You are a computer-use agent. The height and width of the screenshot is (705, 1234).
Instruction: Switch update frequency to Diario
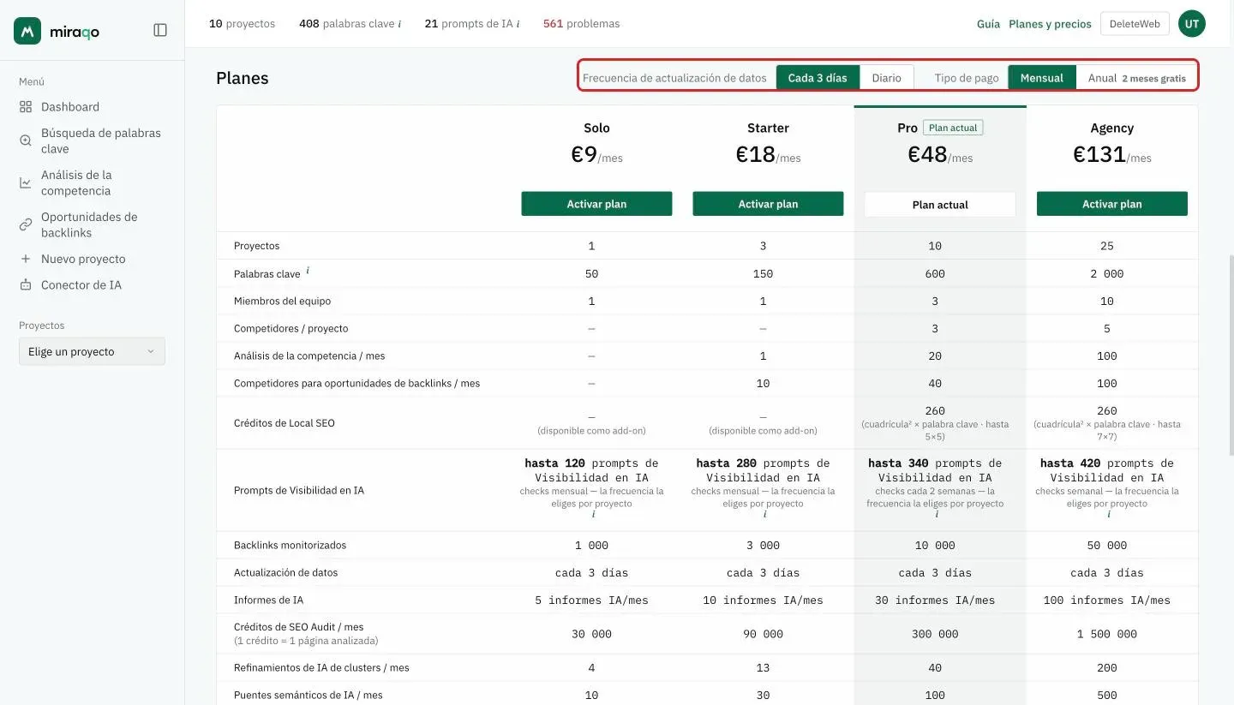click(x=887, y=77)
